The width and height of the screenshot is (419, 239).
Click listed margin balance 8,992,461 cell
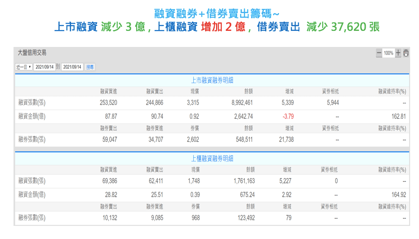pos(242,103)
